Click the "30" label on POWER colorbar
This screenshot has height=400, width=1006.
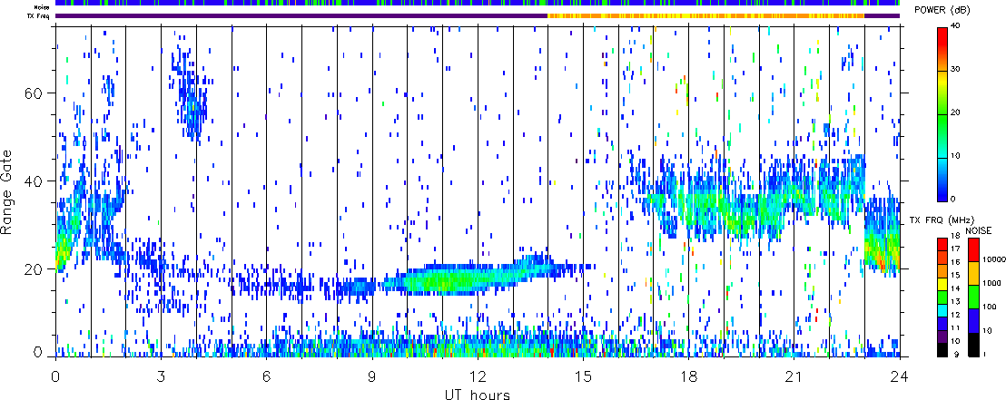click(957, 71)
